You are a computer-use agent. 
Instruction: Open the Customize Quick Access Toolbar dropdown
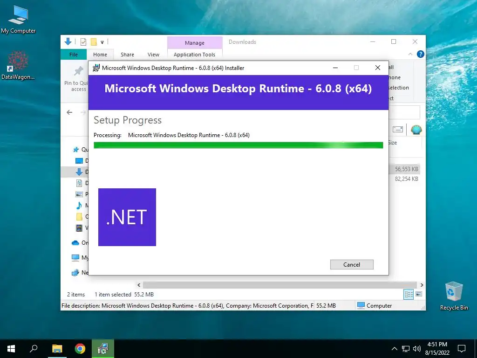click(x=102, y=42)
